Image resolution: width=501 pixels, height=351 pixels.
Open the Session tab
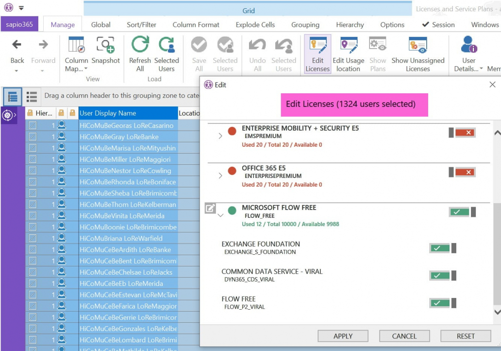(438, 25)
